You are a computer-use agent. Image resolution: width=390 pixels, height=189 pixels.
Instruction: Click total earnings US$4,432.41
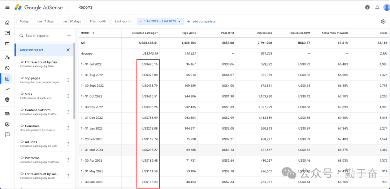148,43
